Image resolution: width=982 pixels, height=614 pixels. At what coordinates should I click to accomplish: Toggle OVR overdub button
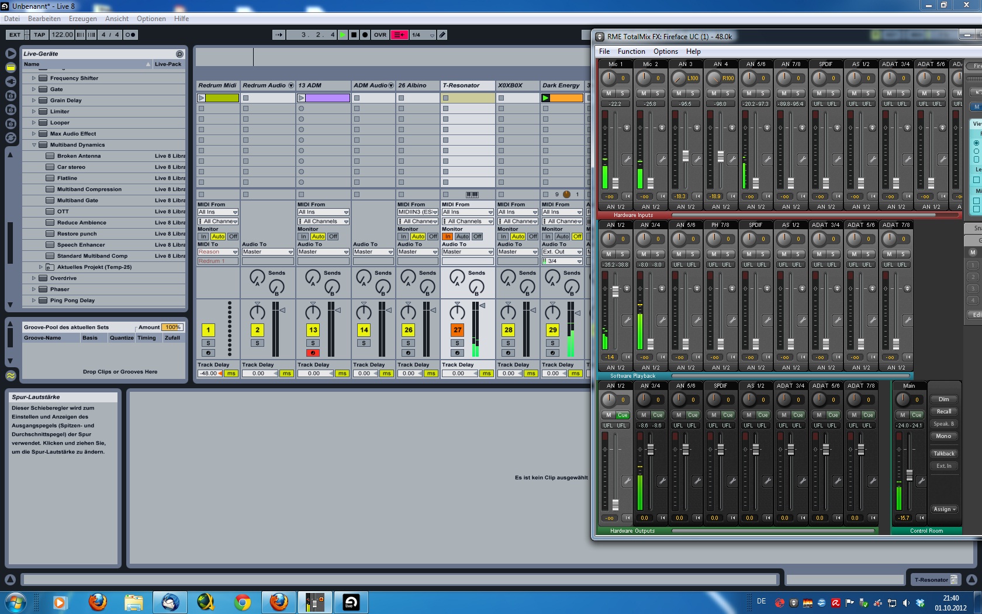[380, 35]
